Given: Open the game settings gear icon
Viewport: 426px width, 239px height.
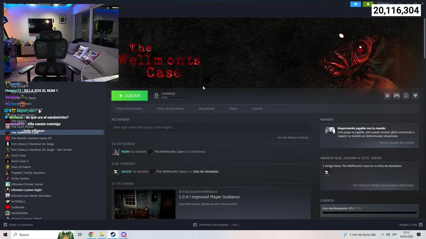Looking at the screenshot, I should click(387, 96).
